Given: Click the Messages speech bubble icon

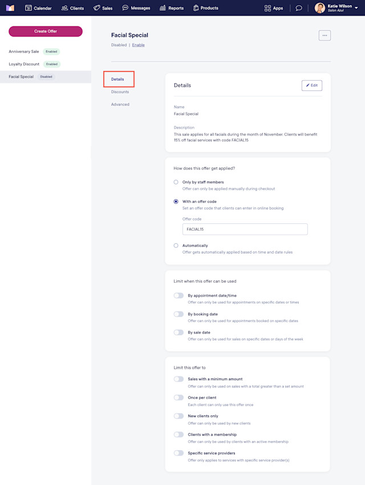Looking at the screenshot, I should pos(125,8).
